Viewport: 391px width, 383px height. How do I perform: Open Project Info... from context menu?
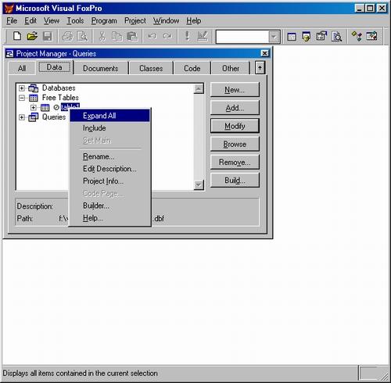pyautogui.click(x=109, y=181)
